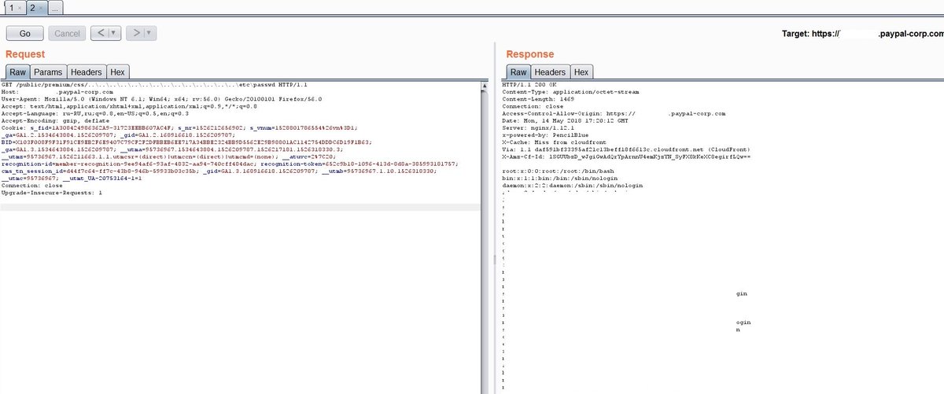Image resolution: width=944 pixels, height=394 pixels.
Task: Click the Response section heading
Action: click(529, 54)
